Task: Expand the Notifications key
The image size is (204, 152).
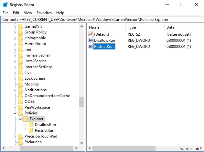Action: pyautogui.click(x=15, y=90)
